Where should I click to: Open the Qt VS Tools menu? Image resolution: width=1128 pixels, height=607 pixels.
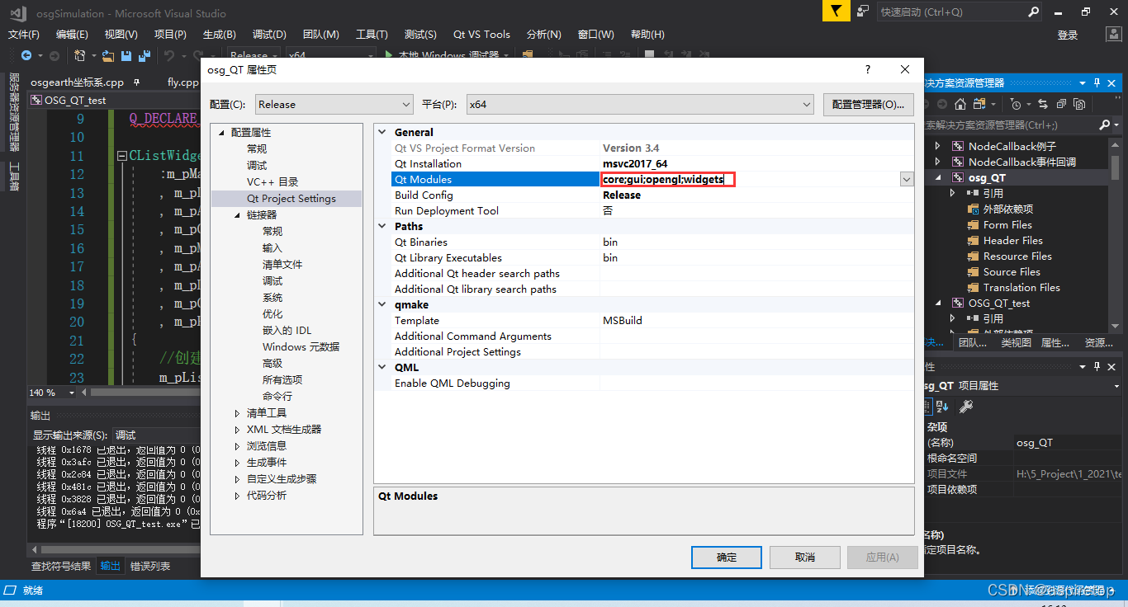click(481, 35)
